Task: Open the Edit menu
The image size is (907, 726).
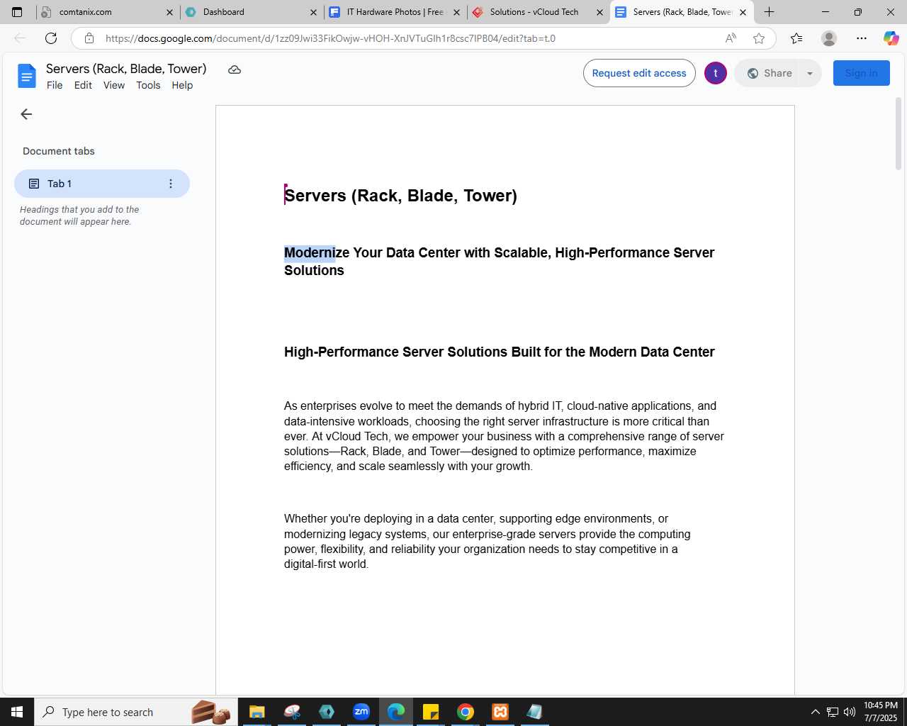Action: tap(83, 85)
